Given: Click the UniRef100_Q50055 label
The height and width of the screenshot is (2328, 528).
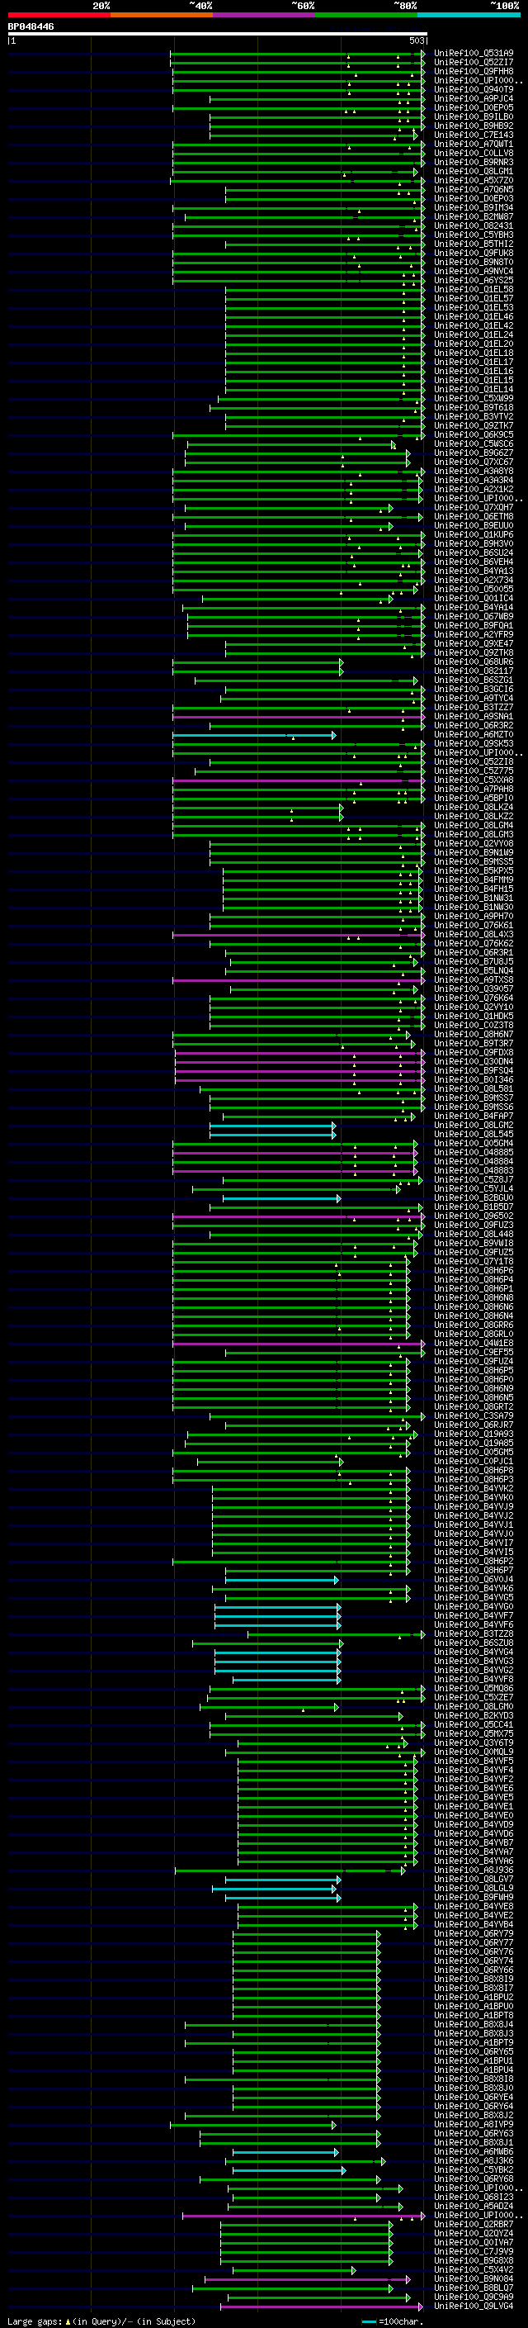Looking at the screenshot, I should tap(474, 590).
